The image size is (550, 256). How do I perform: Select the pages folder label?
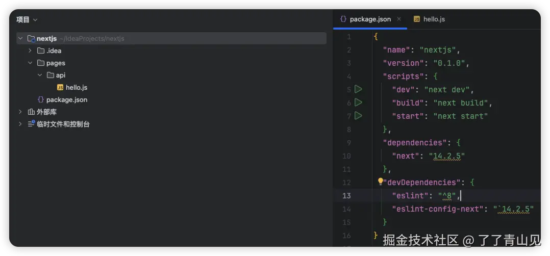coord(56,63)
